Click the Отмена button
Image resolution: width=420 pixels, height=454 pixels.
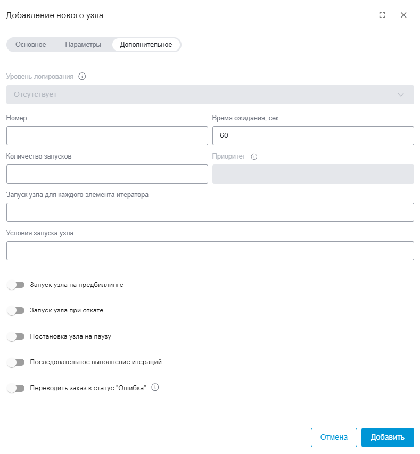tap(334, 437)
